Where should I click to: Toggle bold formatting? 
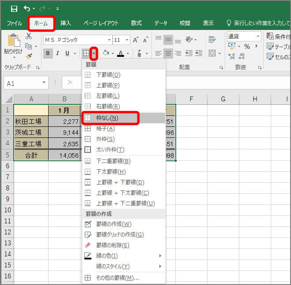click(x=48, y=53)
